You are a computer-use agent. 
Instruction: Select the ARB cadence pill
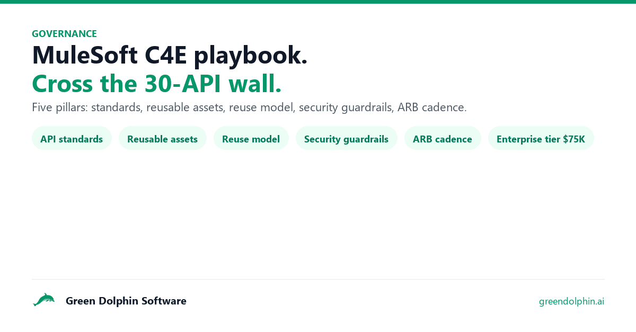tap(443, 139)
